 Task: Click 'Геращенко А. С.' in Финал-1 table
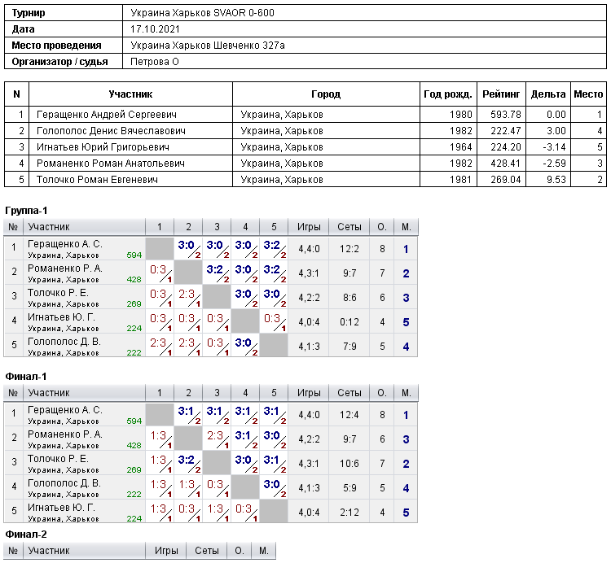65,410
